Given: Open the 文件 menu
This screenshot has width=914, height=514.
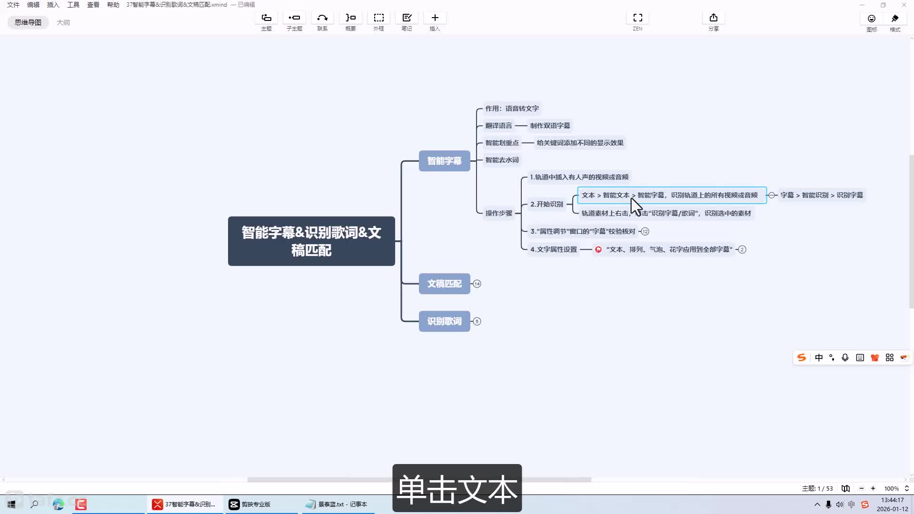Looking at the screenshot, I should click(13, 5).
